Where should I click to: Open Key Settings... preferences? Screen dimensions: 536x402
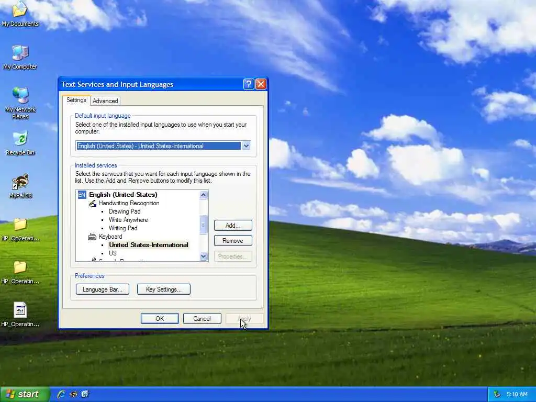(x=163, y=289)
